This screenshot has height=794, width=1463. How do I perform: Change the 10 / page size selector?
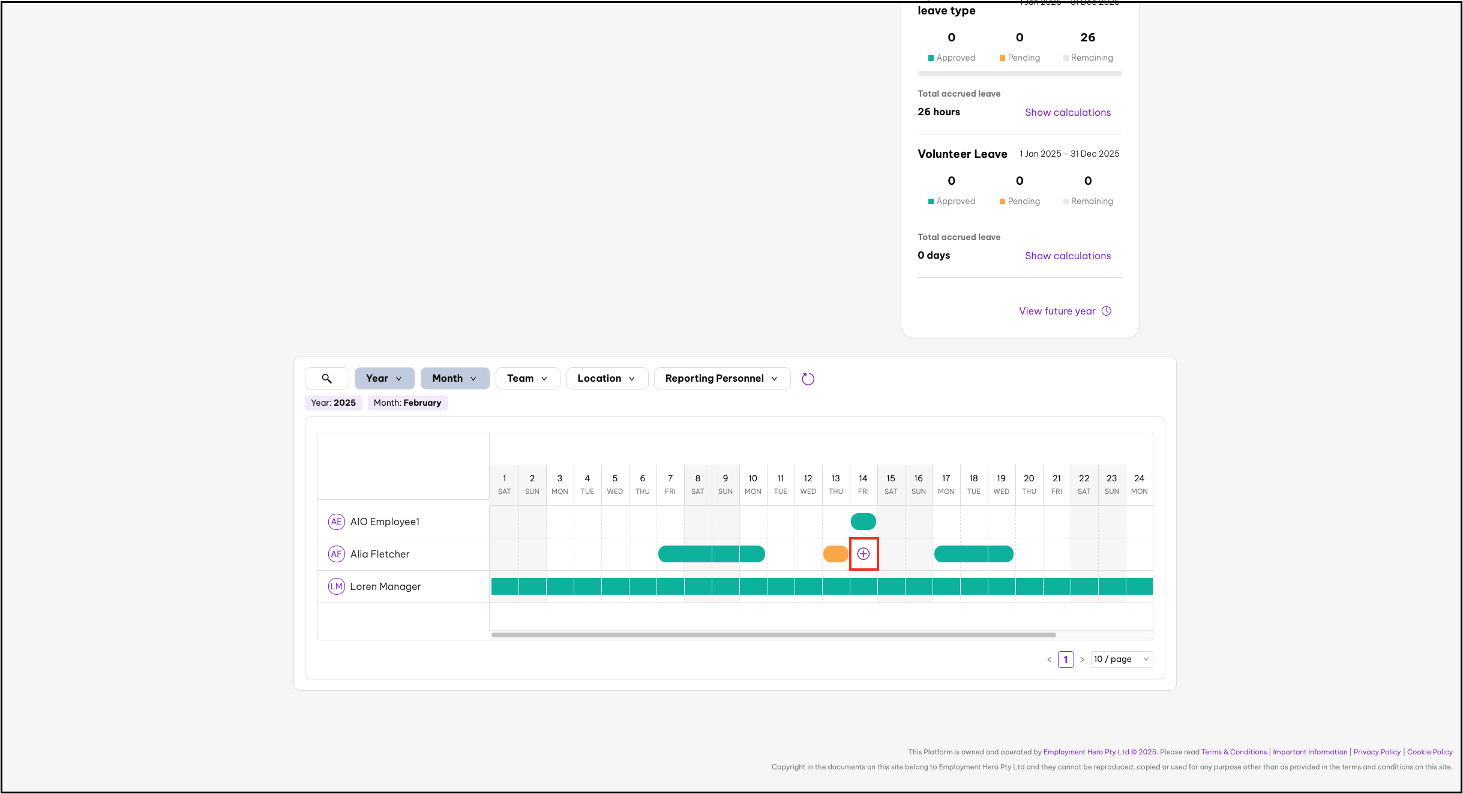[x=1121, y=660]
